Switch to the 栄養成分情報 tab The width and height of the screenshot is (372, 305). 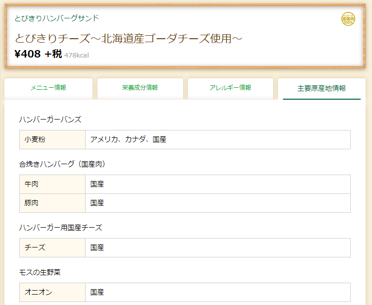(140, 88)
